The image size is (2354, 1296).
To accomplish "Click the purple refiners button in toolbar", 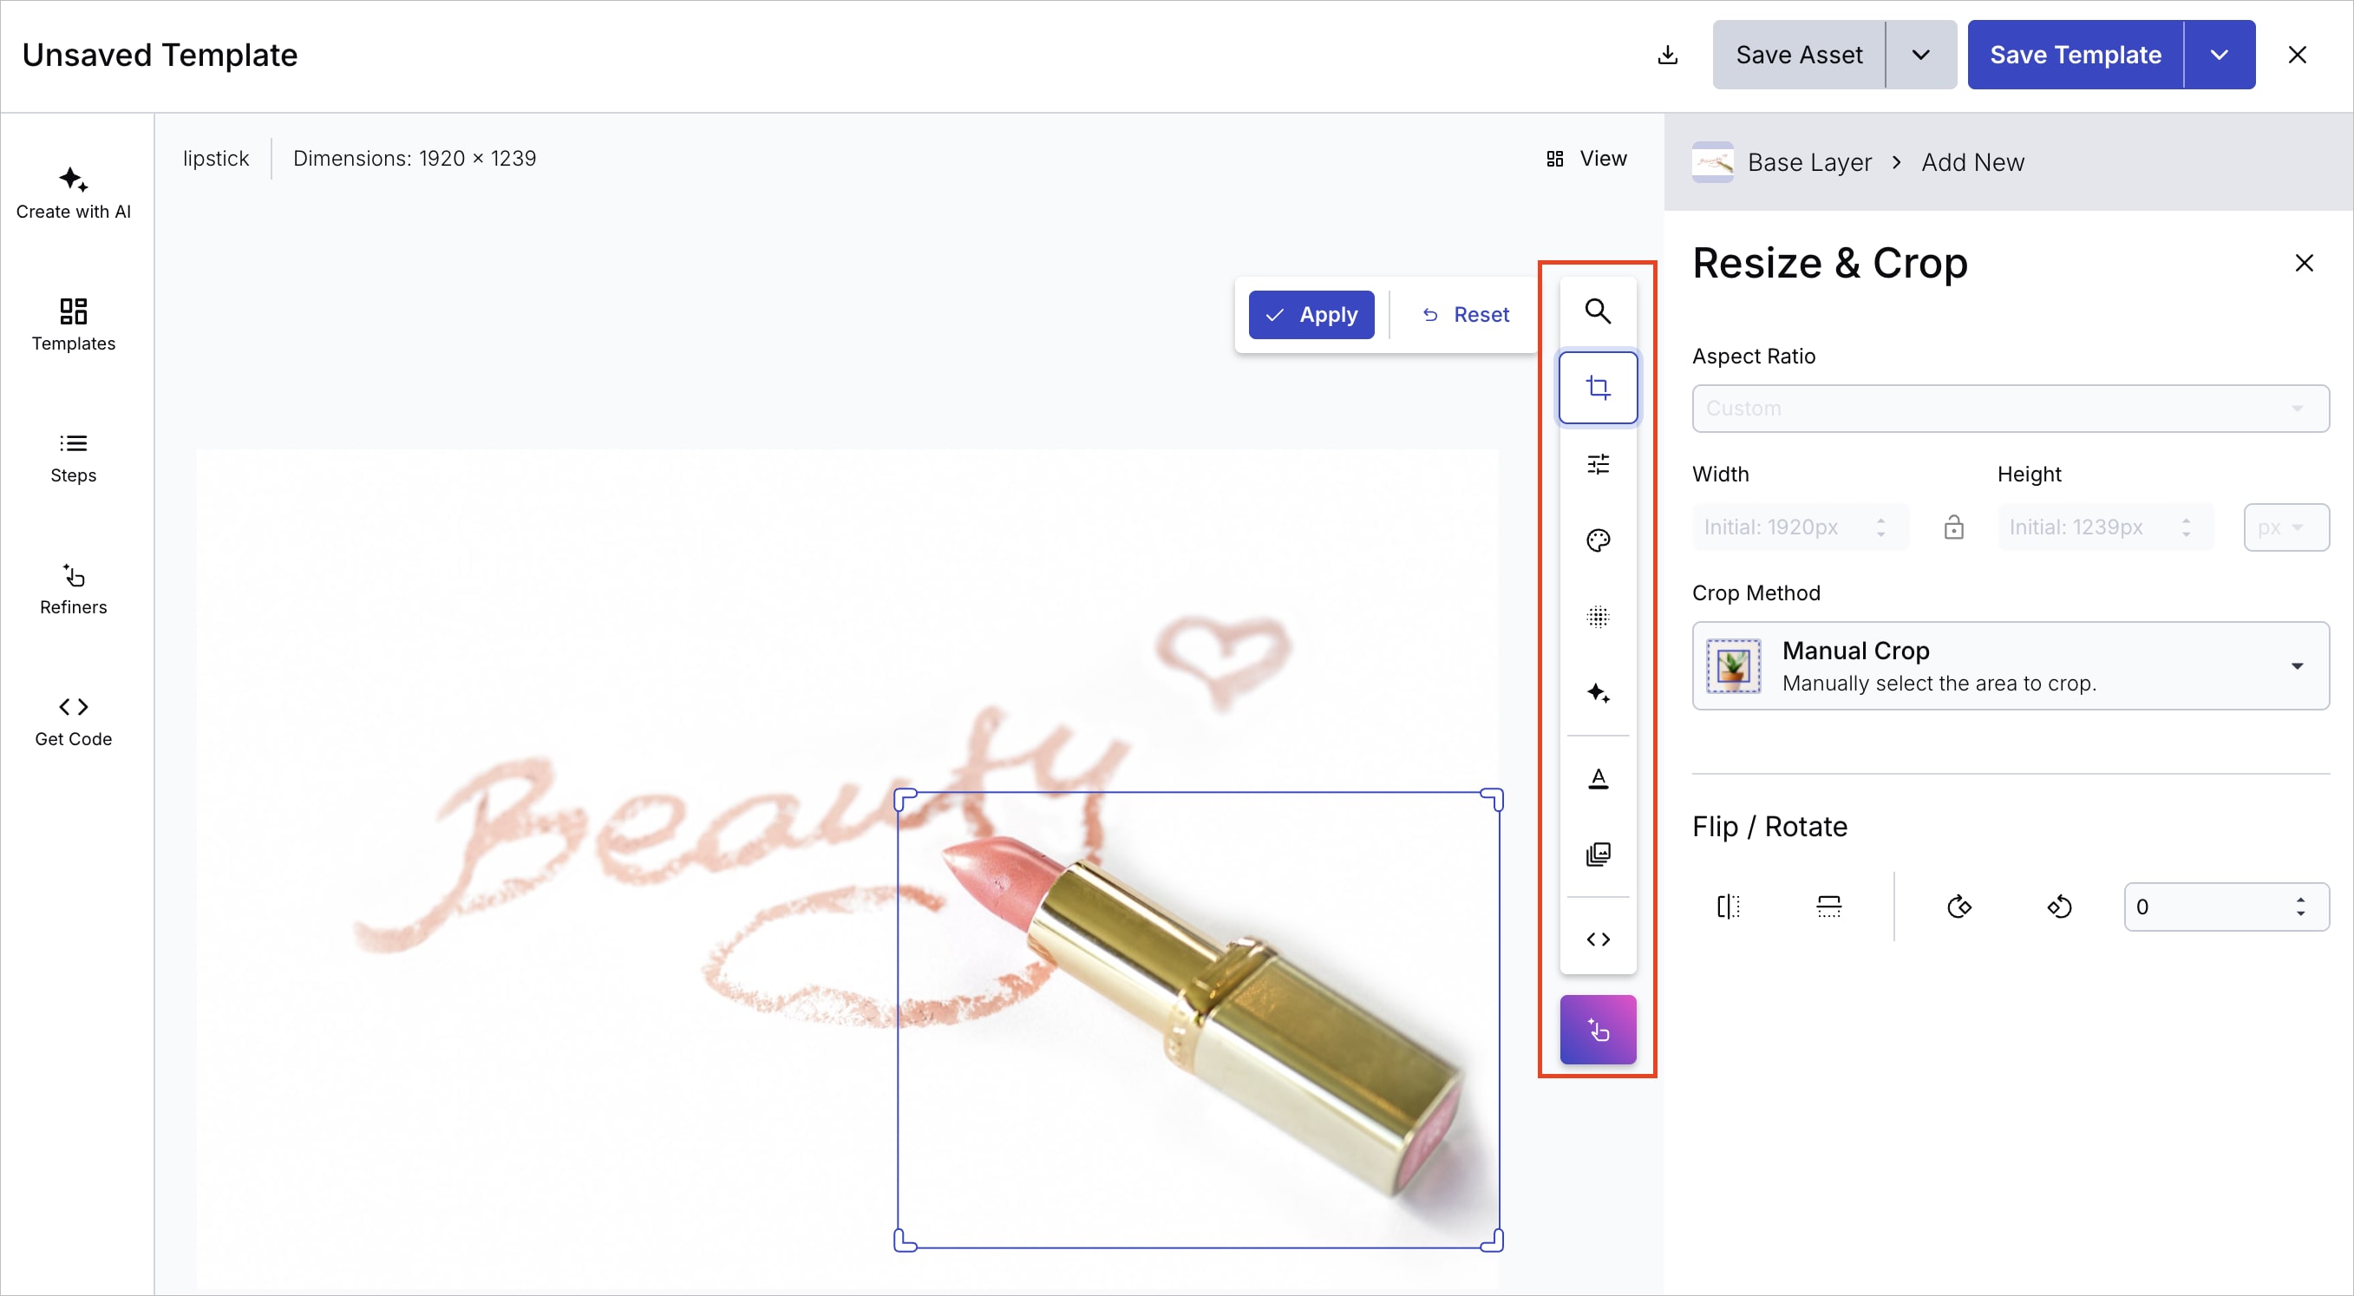I will pyautogui.click(x=1598, y=1029).
